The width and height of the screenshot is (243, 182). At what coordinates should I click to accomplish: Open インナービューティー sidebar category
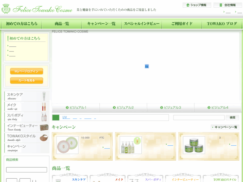coord(27,127)
